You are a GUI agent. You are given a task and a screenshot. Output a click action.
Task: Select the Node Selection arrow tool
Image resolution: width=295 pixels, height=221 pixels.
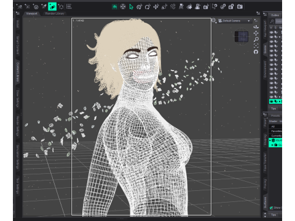pos(131,7)
